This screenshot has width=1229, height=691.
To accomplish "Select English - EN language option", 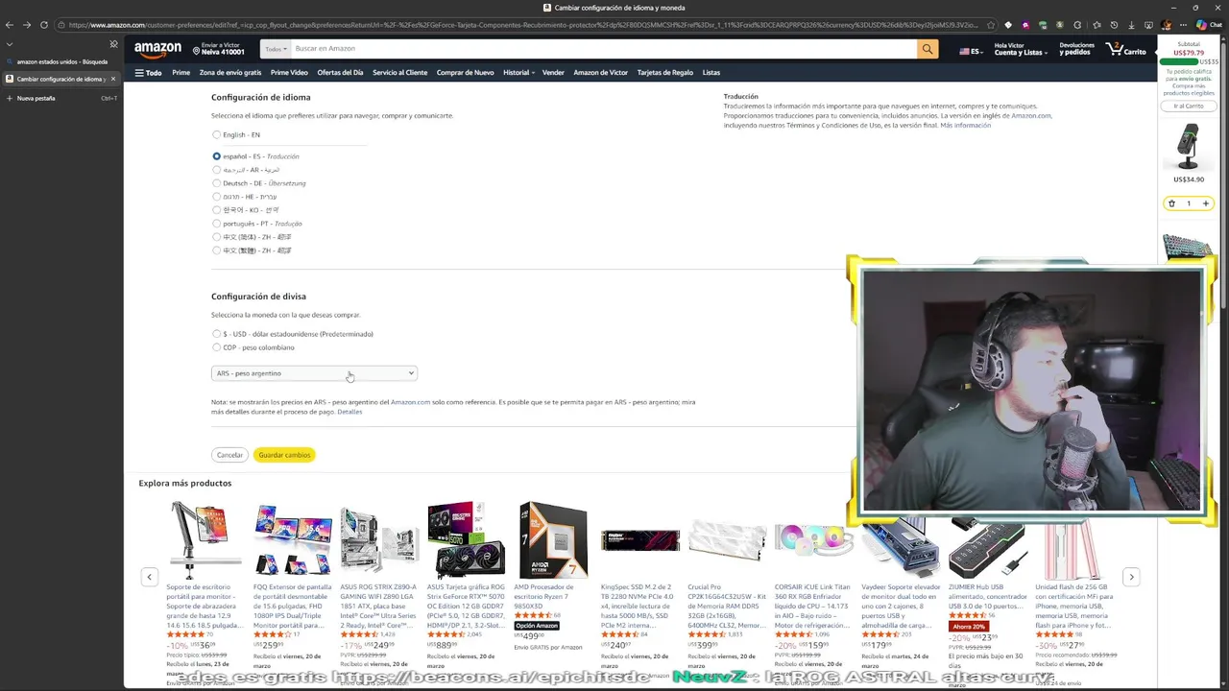I will click(x=217, y=135).
